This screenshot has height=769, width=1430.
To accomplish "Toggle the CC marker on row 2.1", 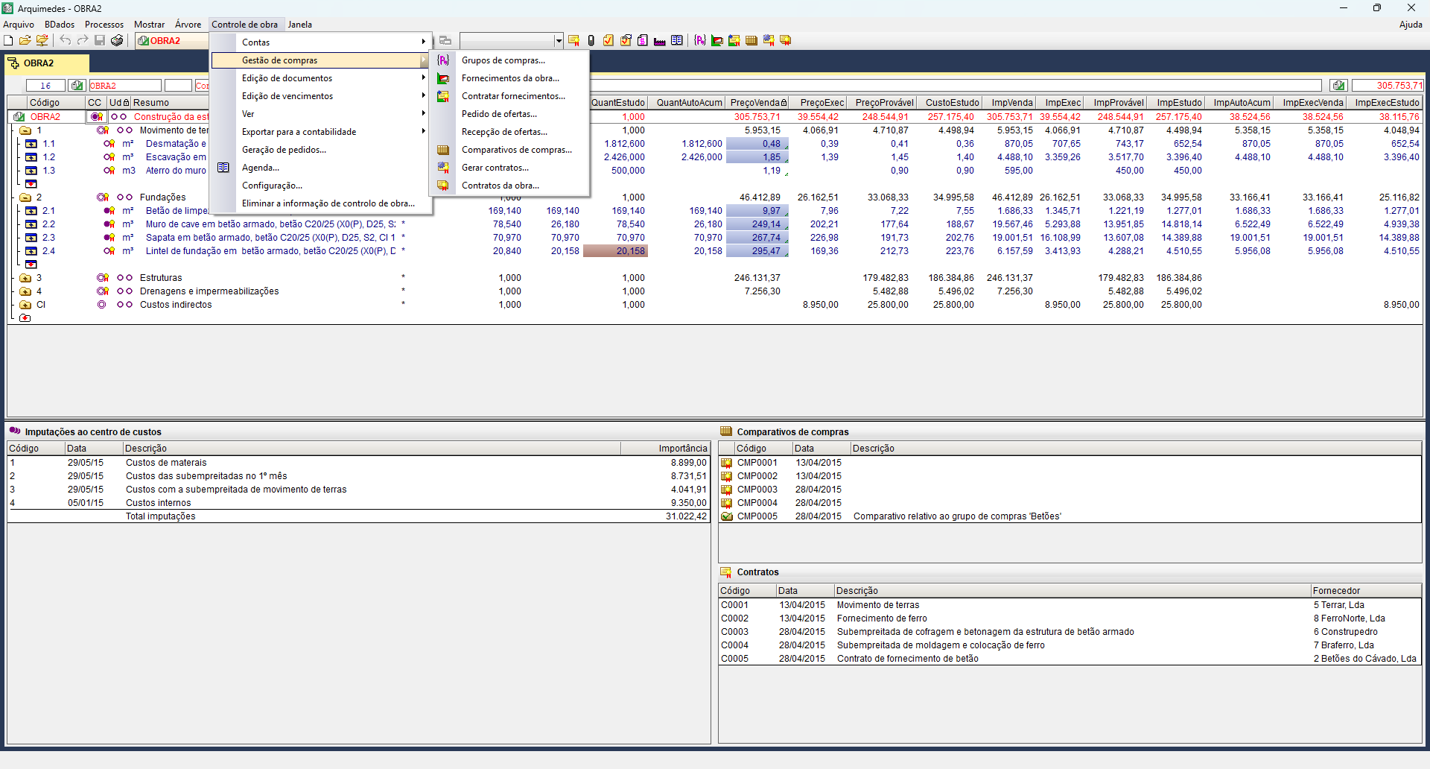I will [109, 211].
